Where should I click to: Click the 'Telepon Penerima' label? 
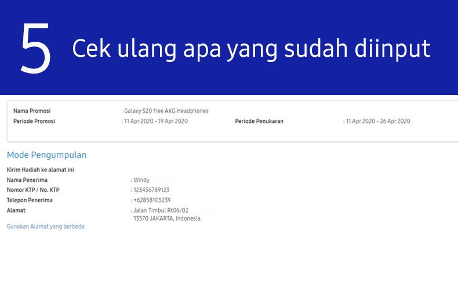point(30,200)
